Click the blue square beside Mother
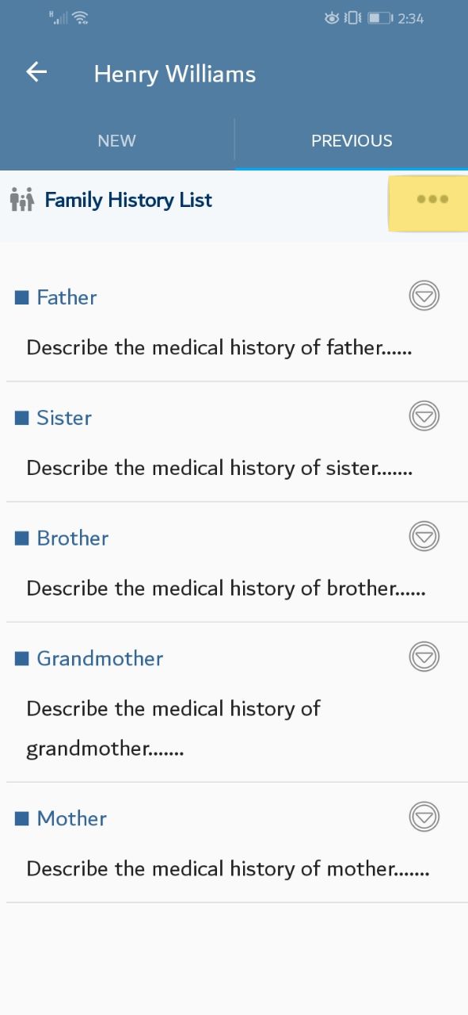Viewport: 468px width, 1015px height. 22,819
